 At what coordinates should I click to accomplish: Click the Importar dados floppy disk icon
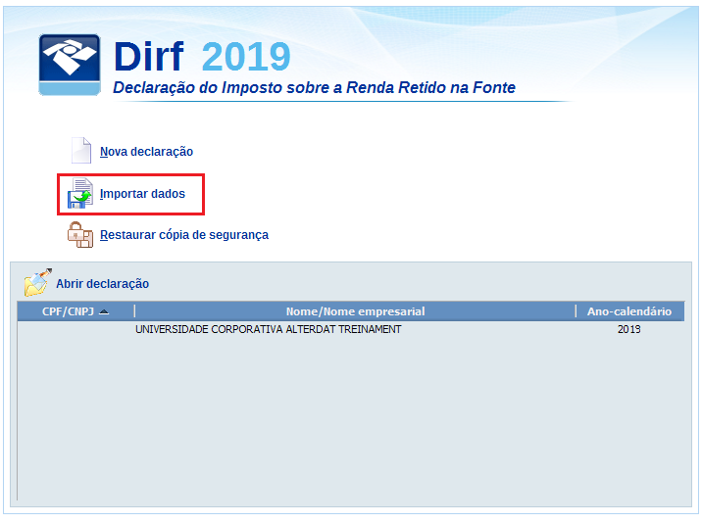click(80, 193)
